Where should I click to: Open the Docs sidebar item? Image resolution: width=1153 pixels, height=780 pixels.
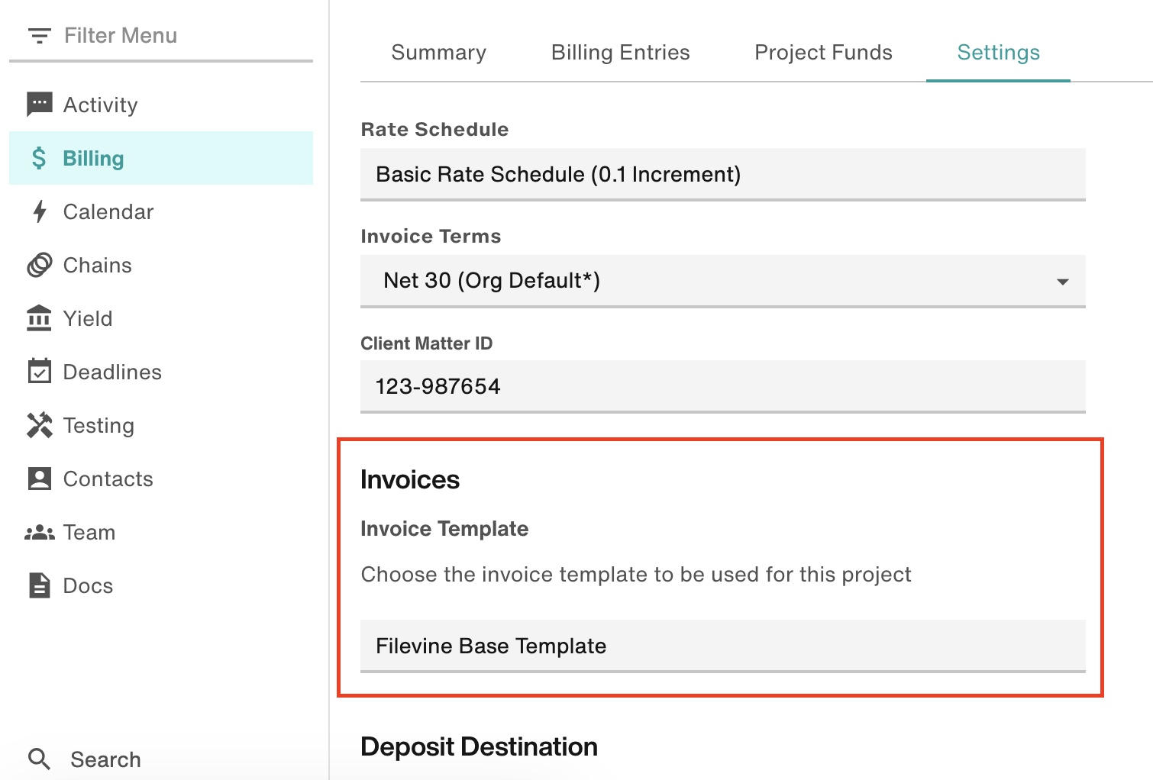click(x=161, y=585)
